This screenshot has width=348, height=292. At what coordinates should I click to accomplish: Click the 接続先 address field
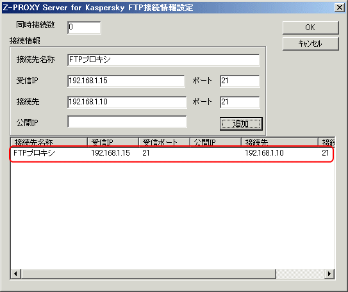tap(127, 102)
